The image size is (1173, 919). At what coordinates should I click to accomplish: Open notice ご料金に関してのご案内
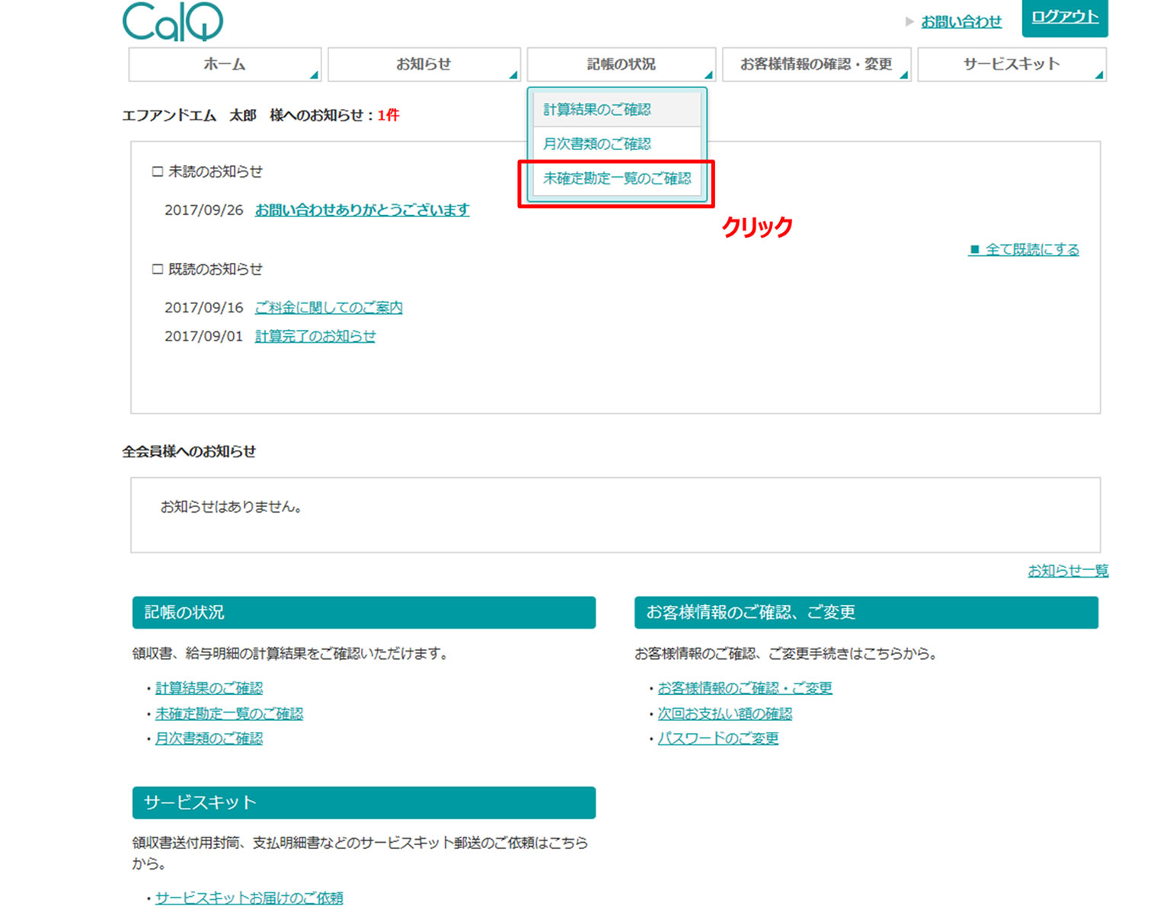(x=328, y=308)
